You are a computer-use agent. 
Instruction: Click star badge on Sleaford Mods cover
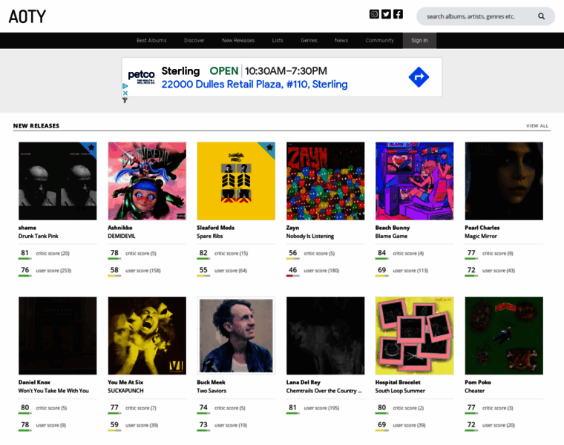[270, 147]
